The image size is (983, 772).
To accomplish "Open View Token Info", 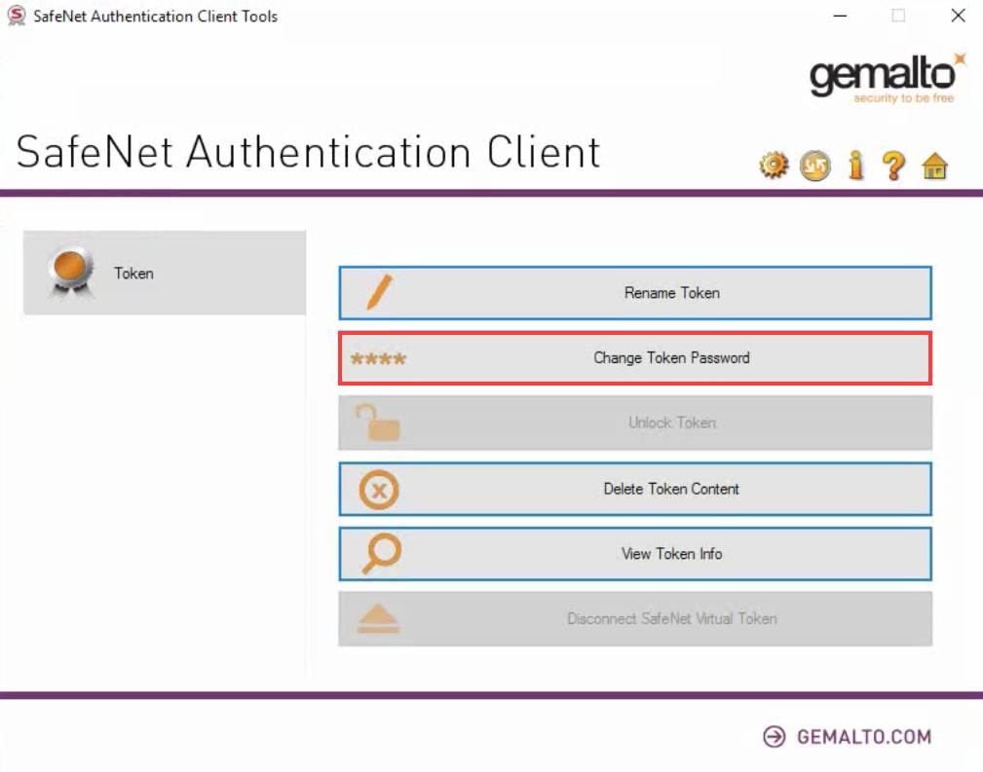I will (x=671, y=554).
